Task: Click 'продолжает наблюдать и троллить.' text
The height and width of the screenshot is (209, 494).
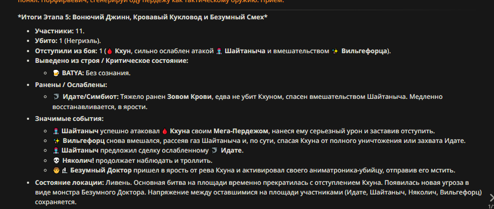Action: 154,161
